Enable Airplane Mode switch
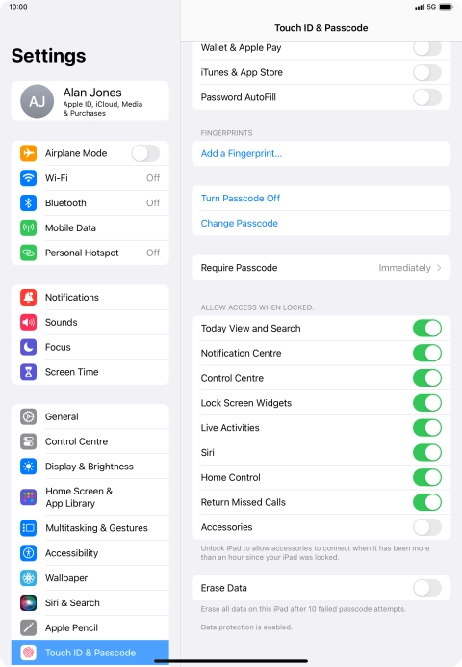Screen dimensions: 462x667 145,153
